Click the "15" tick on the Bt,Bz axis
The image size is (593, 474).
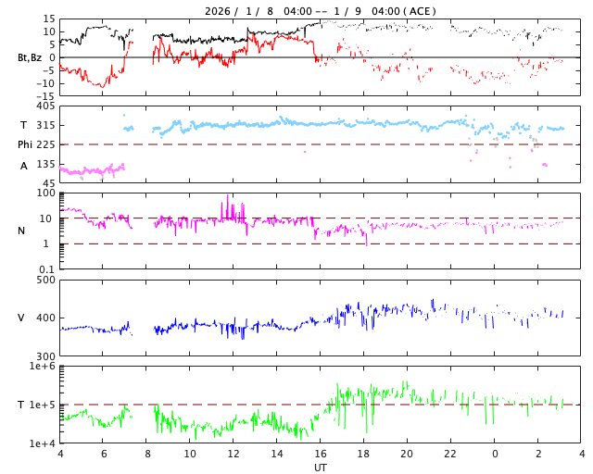(x=49, y=19)
